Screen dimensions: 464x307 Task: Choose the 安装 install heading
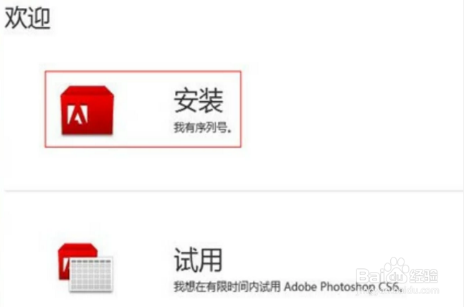click(x=198, y=100)
